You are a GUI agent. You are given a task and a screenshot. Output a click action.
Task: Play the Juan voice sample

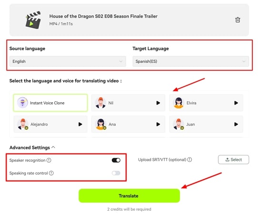236,124
